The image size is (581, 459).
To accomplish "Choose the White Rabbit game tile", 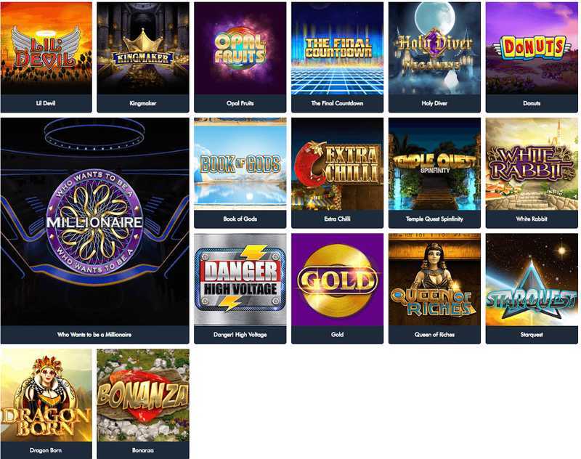I will (x=532, y=163).
